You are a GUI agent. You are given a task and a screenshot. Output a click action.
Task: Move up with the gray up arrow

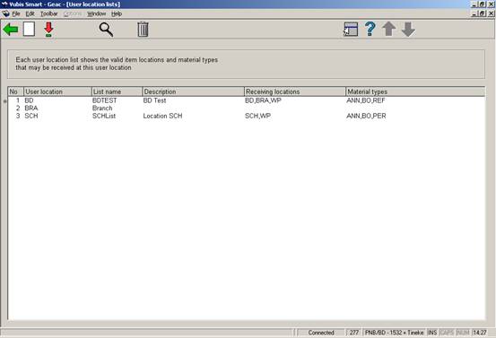click(388, 29)
